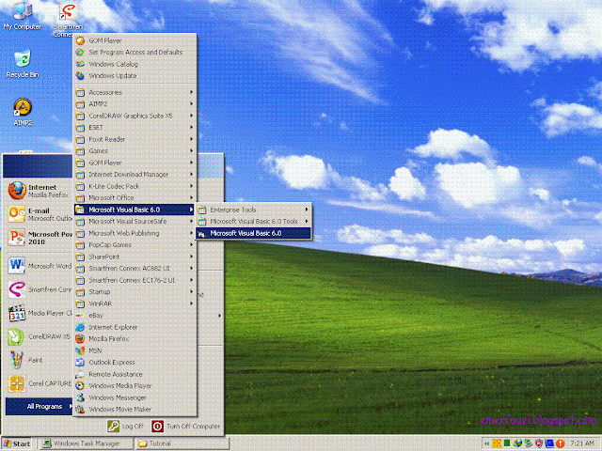This screenshot has width=602, height=451.
Task: Expand the AIMP2 folder arrow
Action: coord(191,103)
